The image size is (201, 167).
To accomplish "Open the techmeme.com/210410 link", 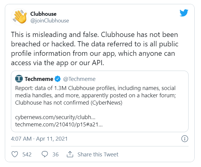I will 59,124.
